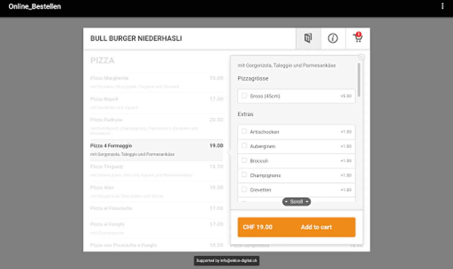Image resolution: width=453 pixels, height=269 pixels.
Task: Tick the Auberginen extra checkbox
Action: tap(244, 146)
